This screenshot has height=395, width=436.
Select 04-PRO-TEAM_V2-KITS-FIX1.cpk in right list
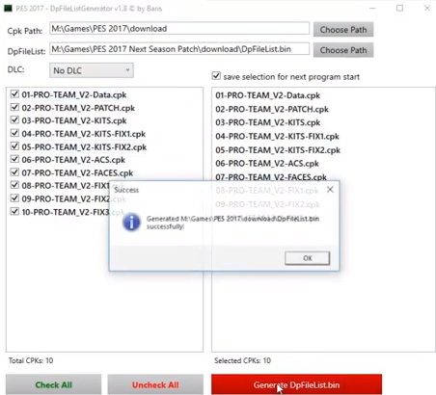[277, 137]
